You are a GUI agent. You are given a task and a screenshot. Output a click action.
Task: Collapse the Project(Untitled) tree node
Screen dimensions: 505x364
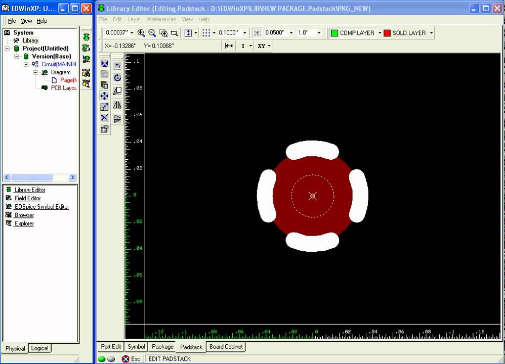(x=8, y=49)
